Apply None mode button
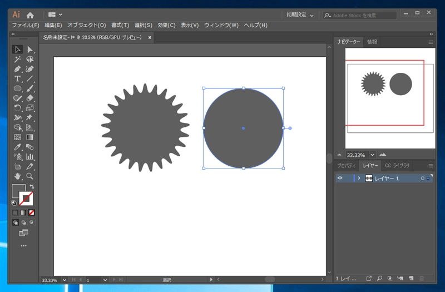Screen dimensions: 445x292 coord(32,212)
